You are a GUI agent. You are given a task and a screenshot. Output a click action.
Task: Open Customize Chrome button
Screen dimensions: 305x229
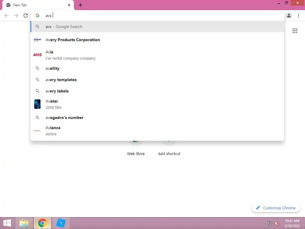click(276, 208)
